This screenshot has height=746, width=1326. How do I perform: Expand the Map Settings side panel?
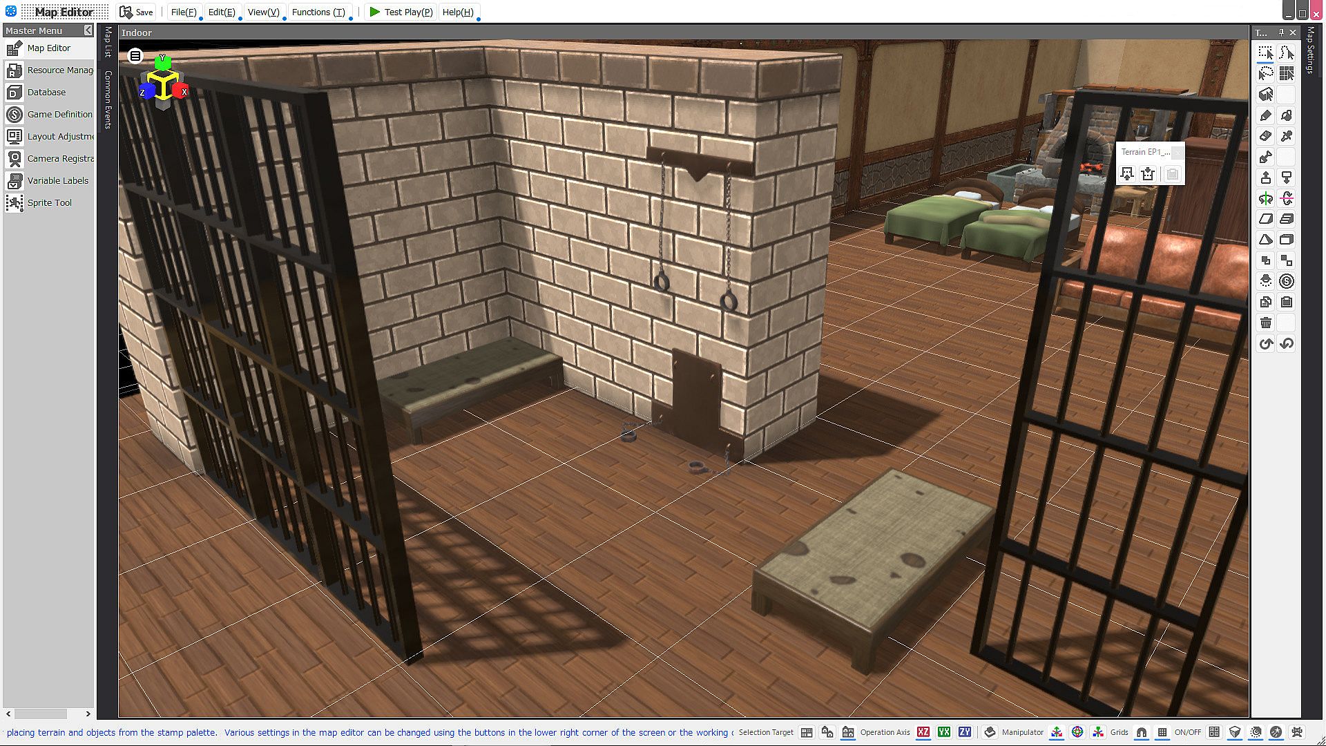pos(1310,52)
